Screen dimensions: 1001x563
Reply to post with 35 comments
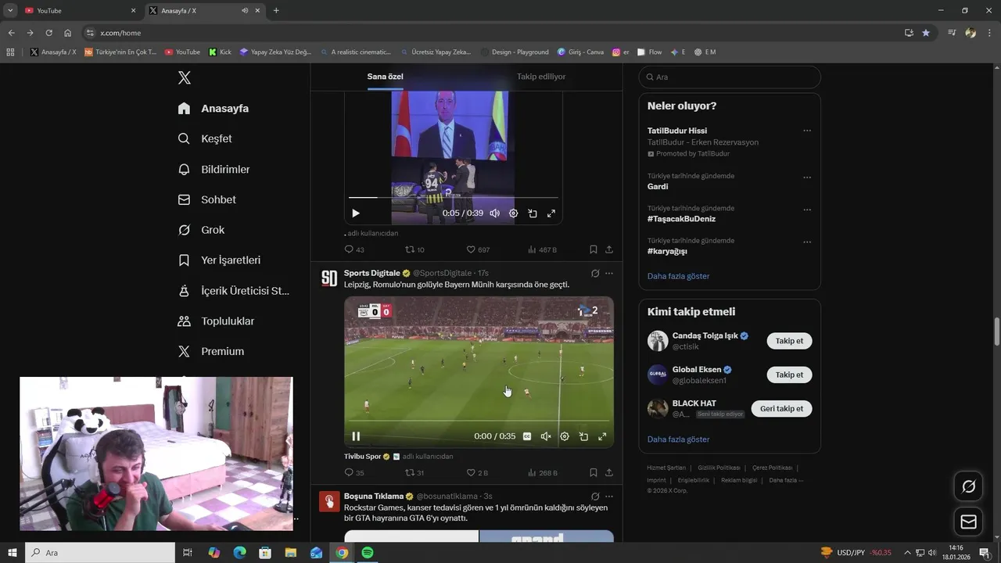click(x=354, y=472)
